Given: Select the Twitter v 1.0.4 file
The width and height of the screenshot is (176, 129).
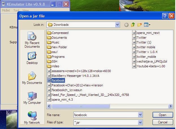Looking at the screenshot, I should (145, 52).
